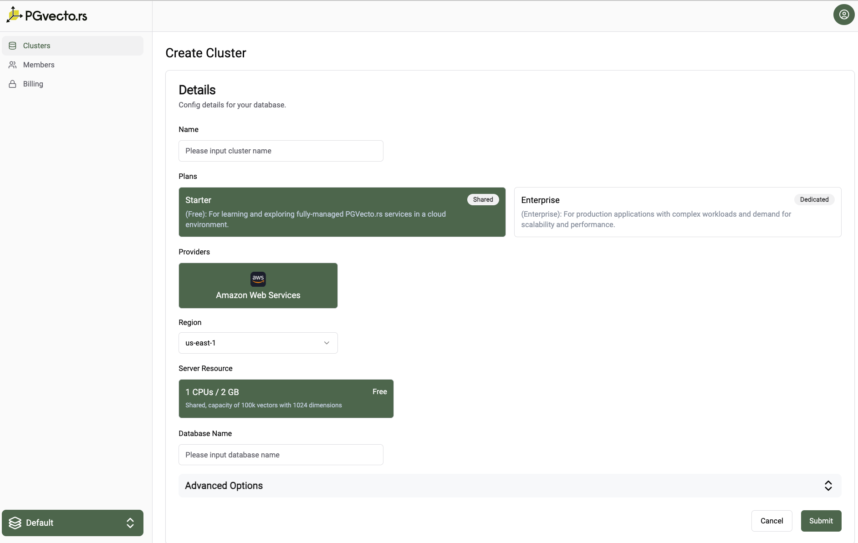Viewport: 858px width, 543px height.
Task: Expand Advanced Options section
Action: tap(510, 486)
